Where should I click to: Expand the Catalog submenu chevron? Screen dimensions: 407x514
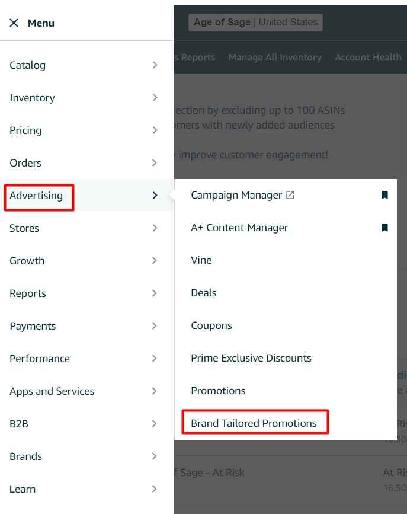tap(155, 65)
